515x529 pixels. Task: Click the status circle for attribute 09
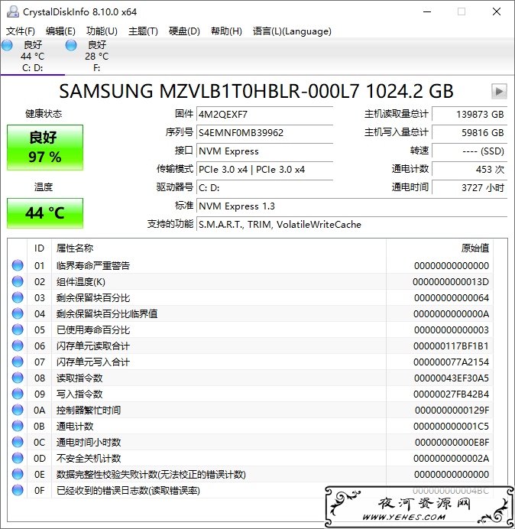tap(18, 394)
